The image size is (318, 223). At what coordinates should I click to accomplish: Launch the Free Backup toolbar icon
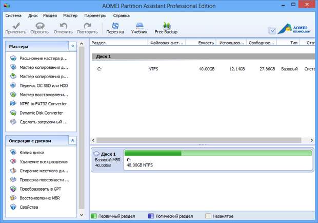tap(166, 26)
